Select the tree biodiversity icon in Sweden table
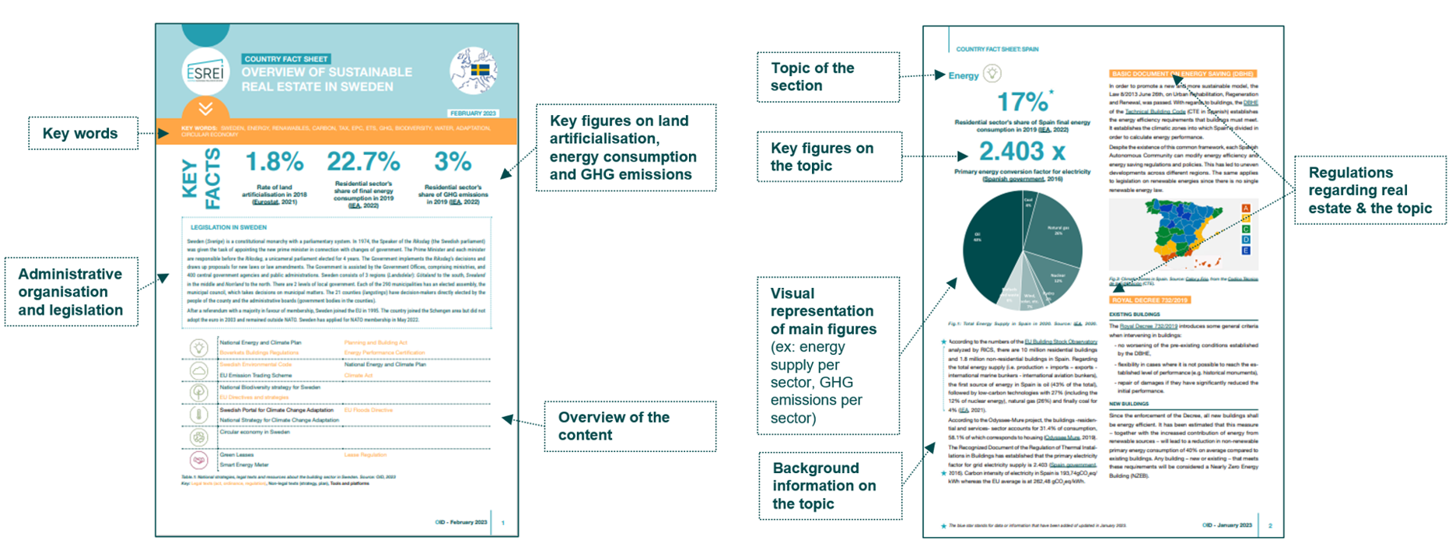 click(199, 393)
